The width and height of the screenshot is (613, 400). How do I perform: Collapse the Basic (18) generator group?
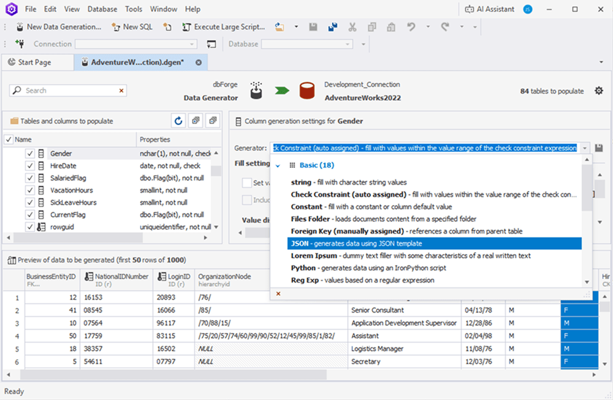[278, 166]
